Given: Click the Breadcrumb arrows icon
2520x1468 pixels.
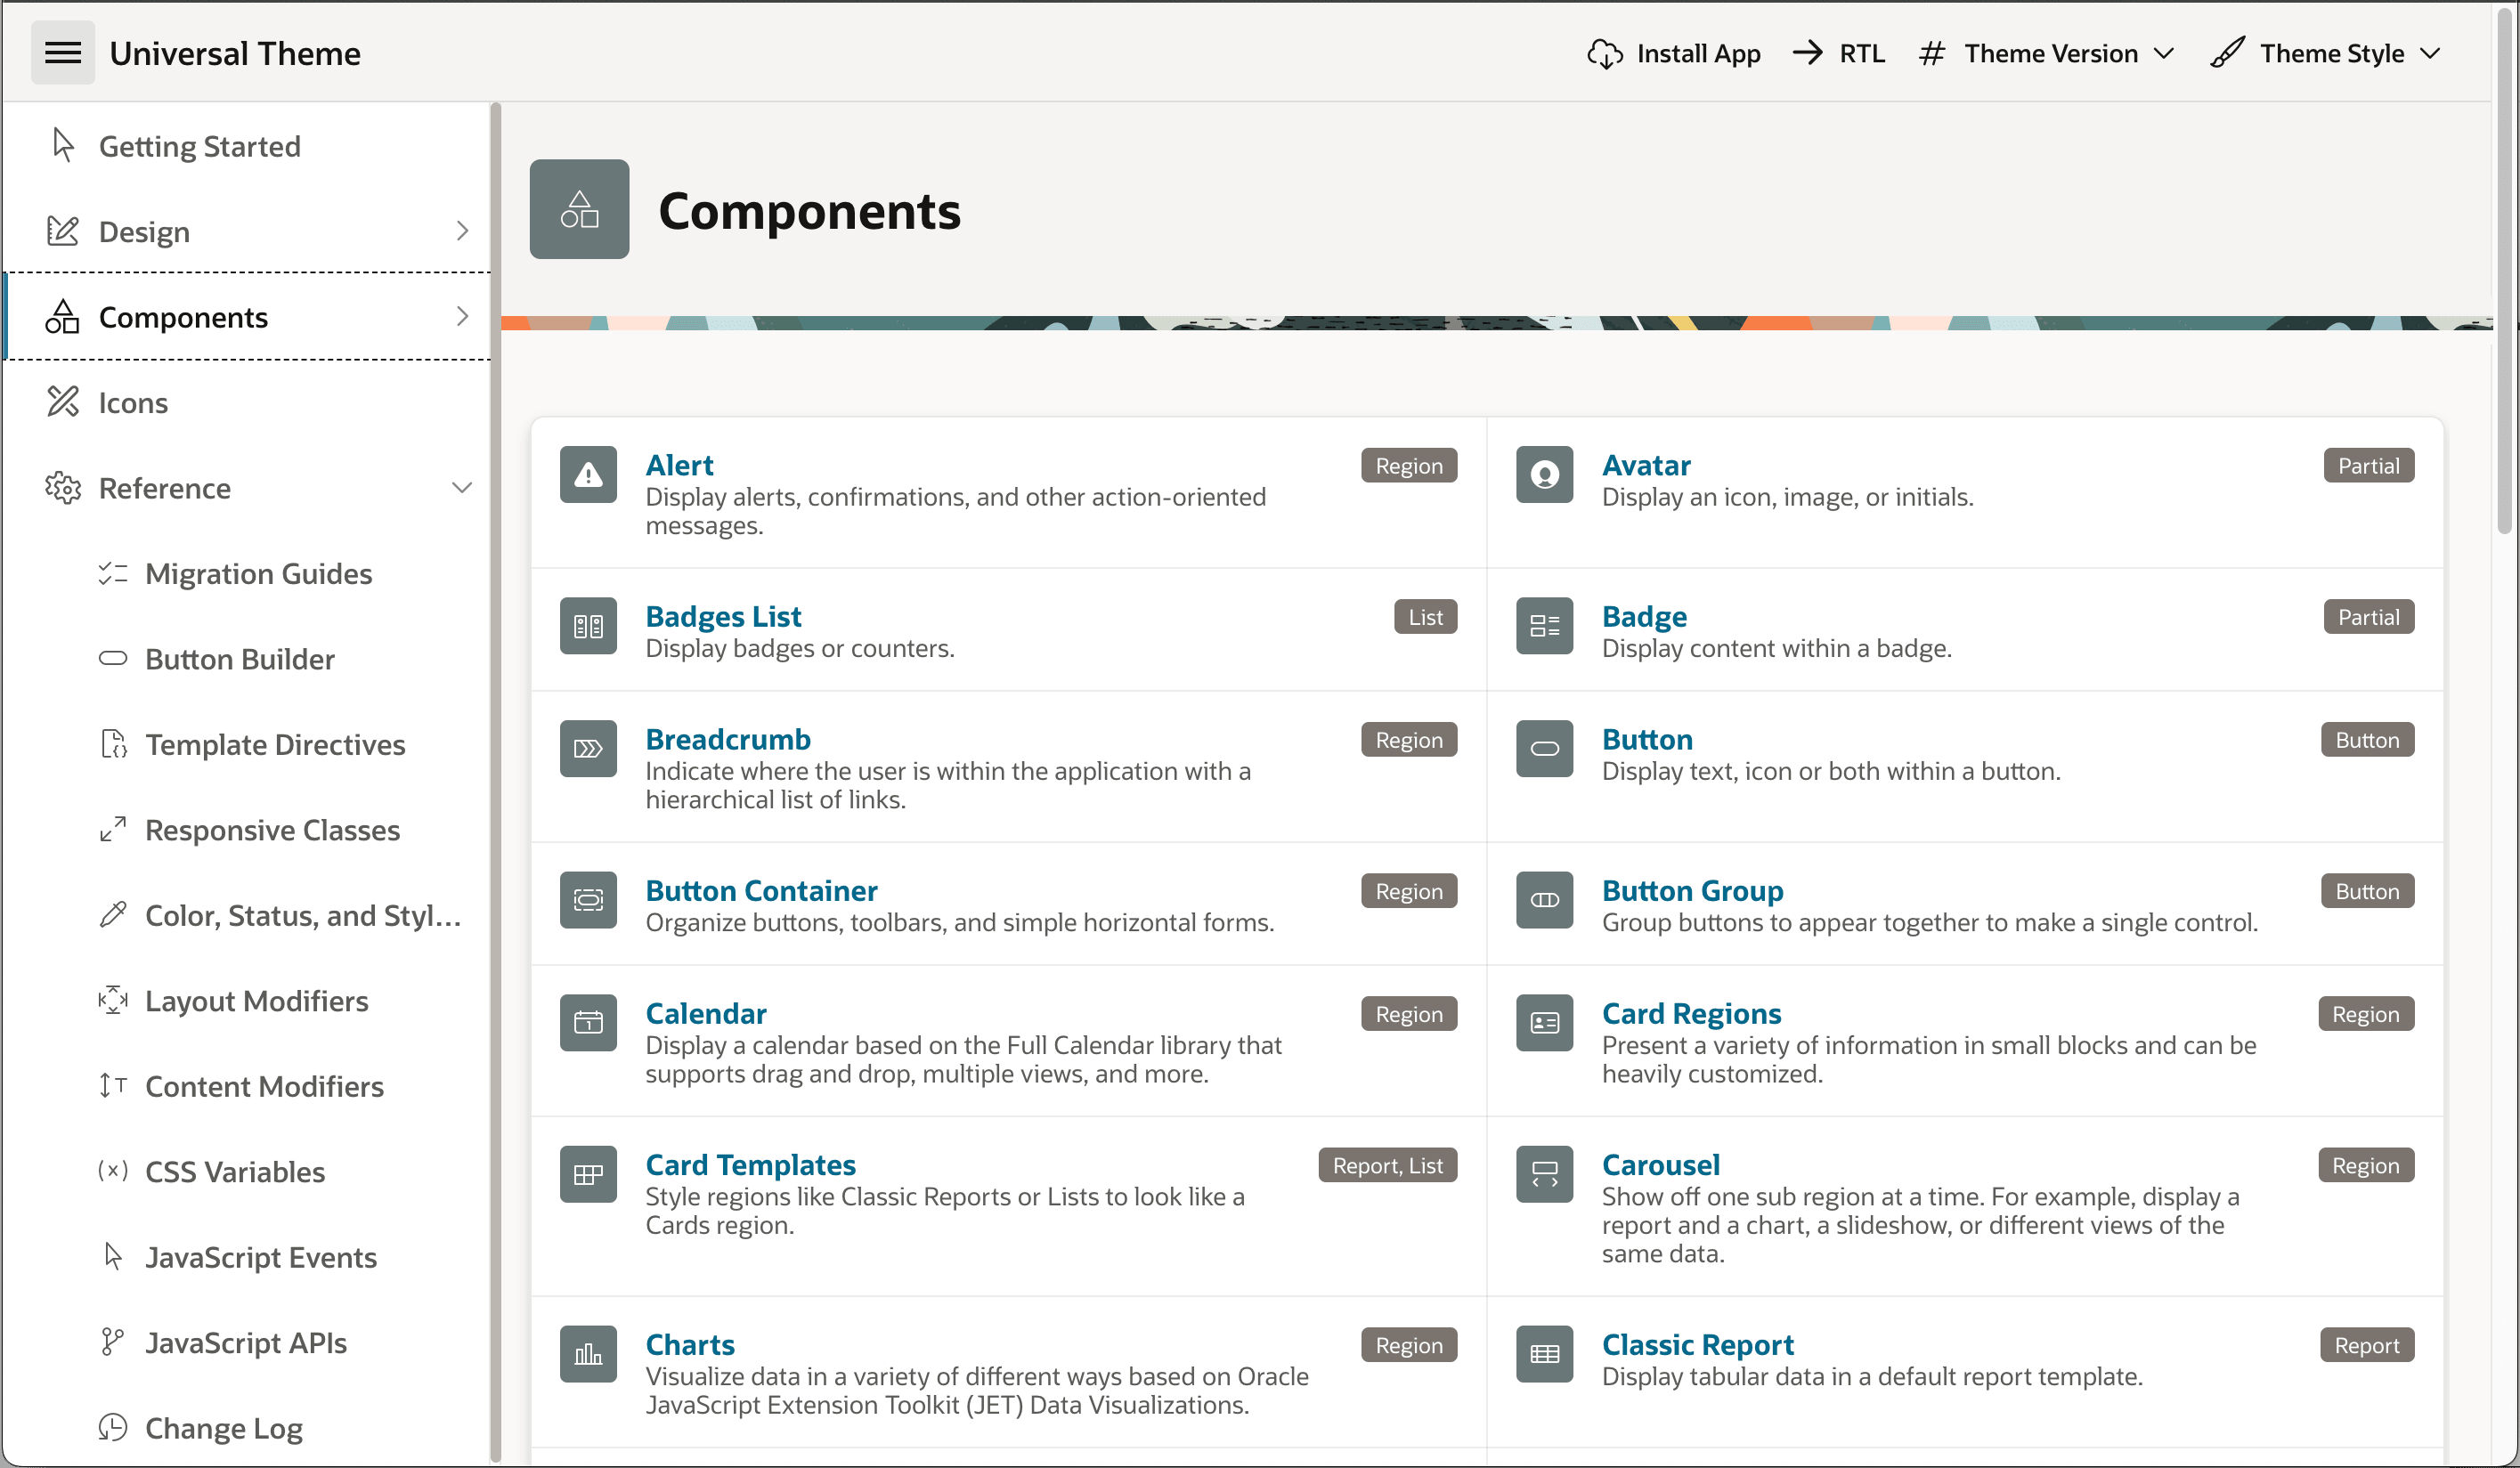Looking at the screenshot, I should point(588,748).
